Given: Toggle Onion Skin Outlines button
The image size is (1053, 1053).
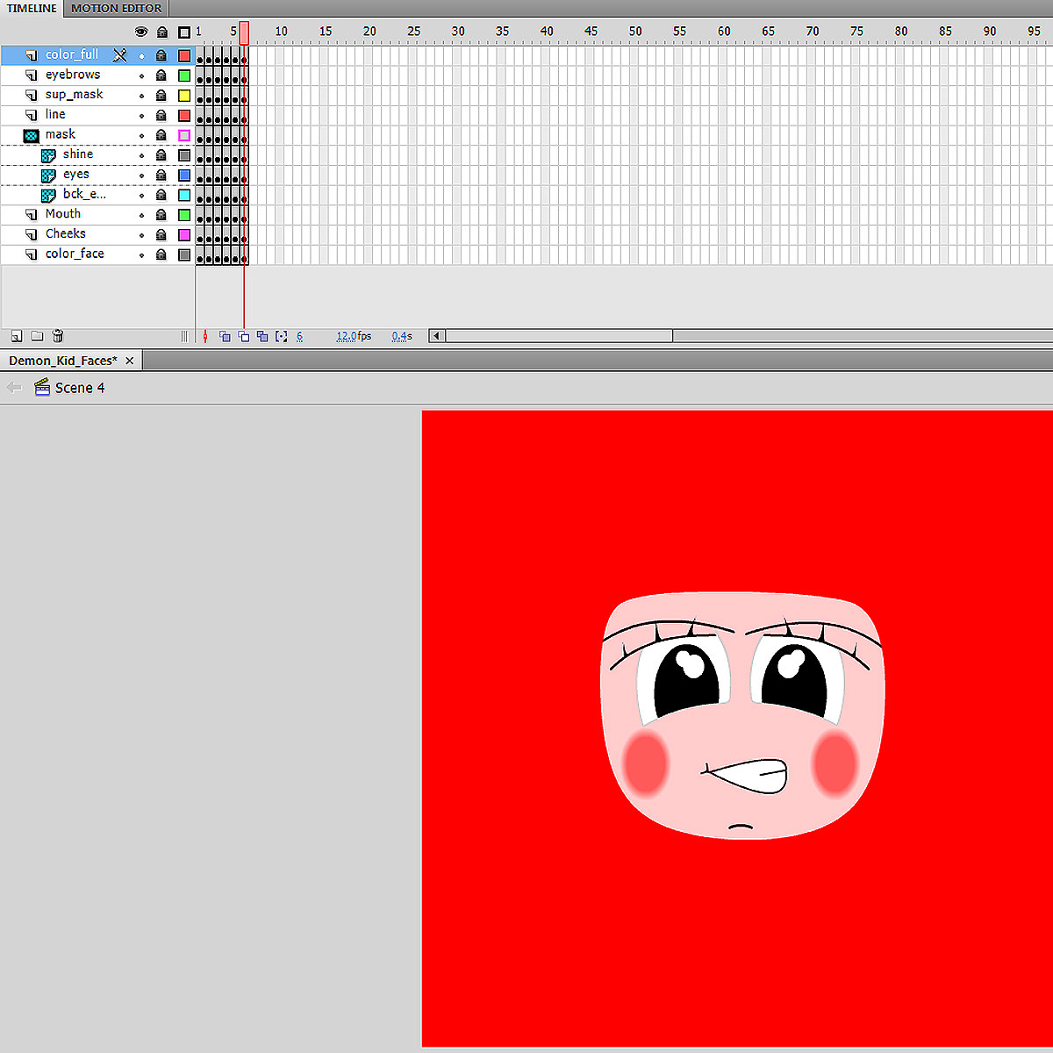Looking at the screenshot, I should coord(244,336).
